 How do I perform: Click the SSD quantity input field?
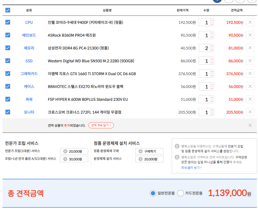point(205,61)
